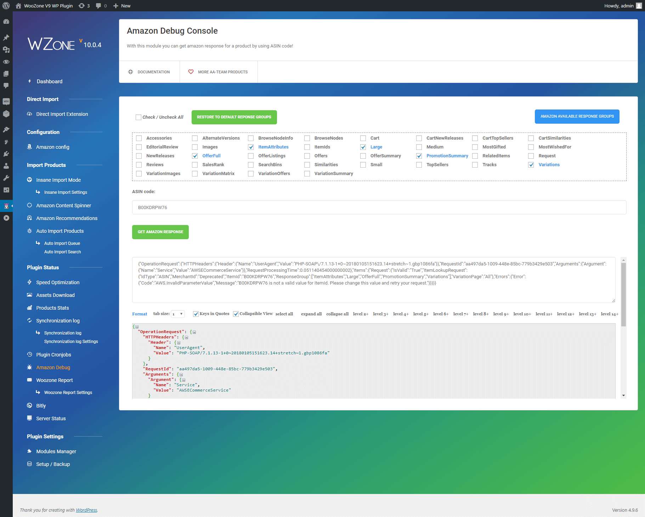
Task: Open the Media library sidebar icon
Action: point(6,50)
